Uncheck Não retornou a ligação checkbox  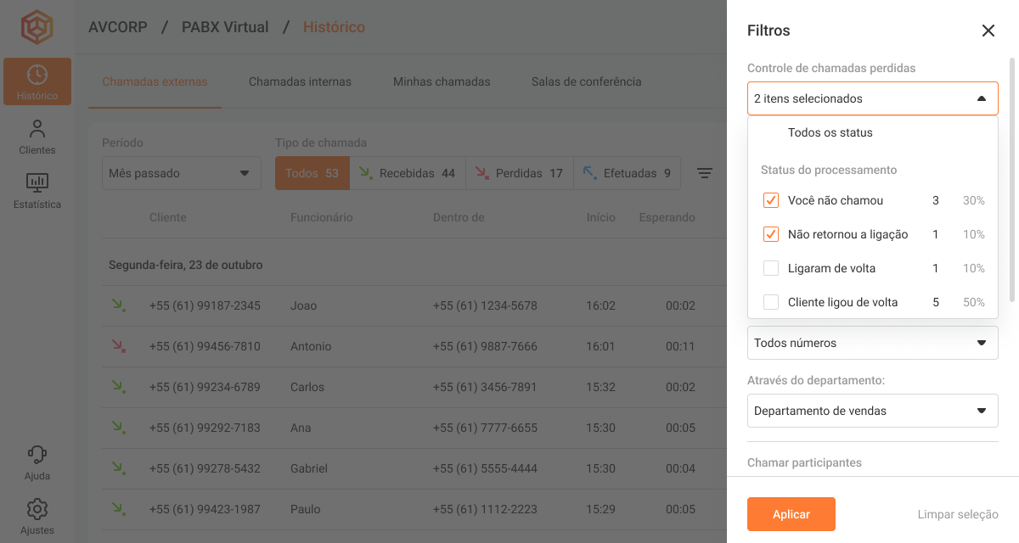coord(771,234)
